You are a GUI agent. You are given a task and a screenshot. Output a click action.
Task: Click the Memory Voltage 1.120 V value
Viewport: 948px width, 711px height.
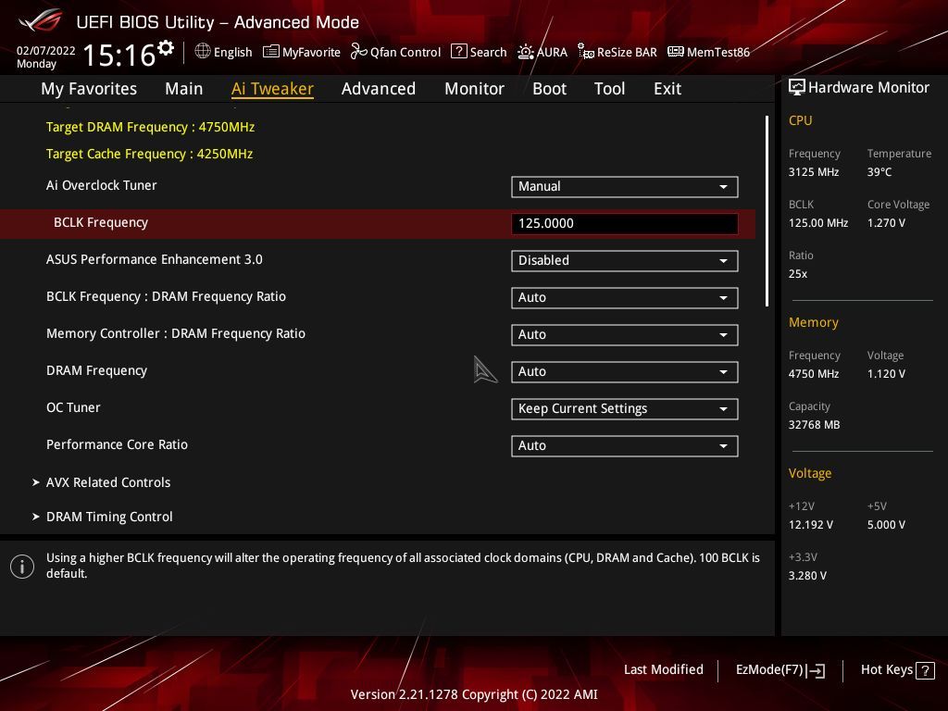(886, 374)
